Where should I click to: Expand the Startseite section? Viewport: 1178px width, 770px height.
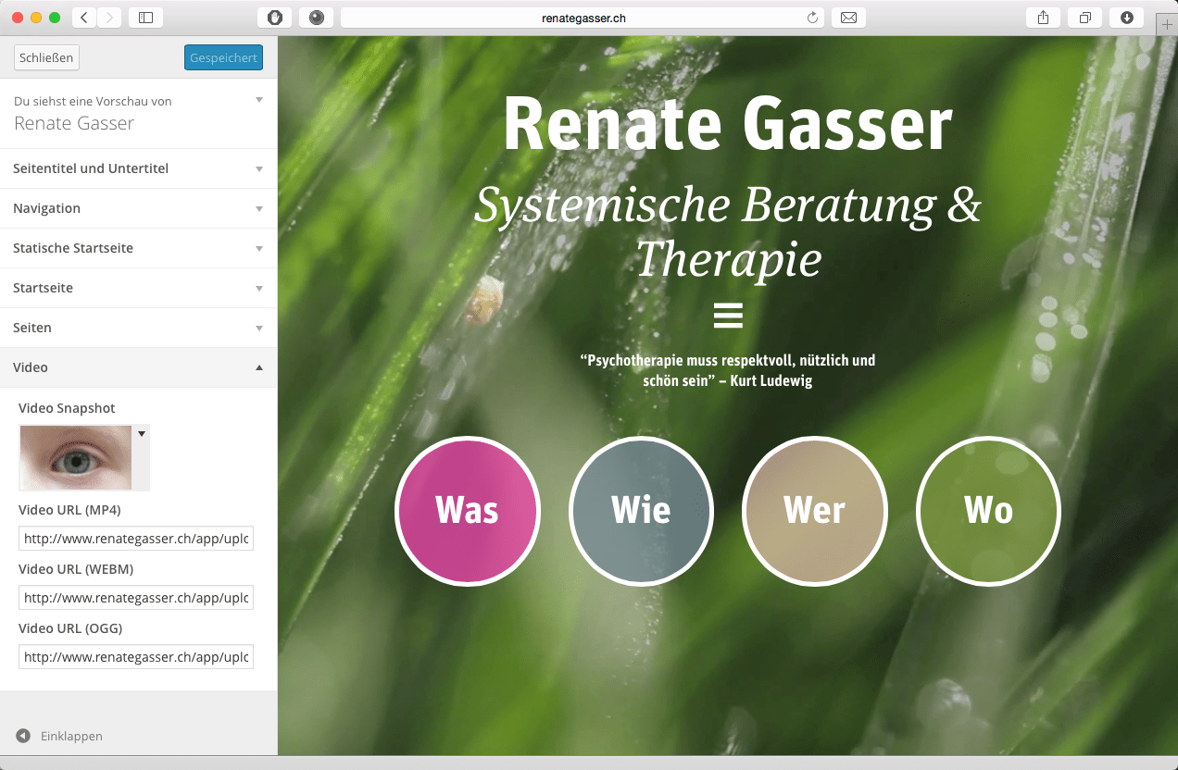coord(138,288)
